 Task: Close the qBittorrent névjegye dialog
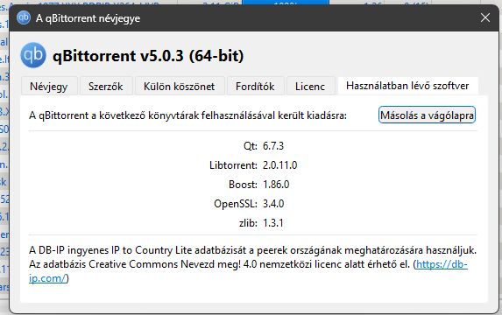[485, 17]
